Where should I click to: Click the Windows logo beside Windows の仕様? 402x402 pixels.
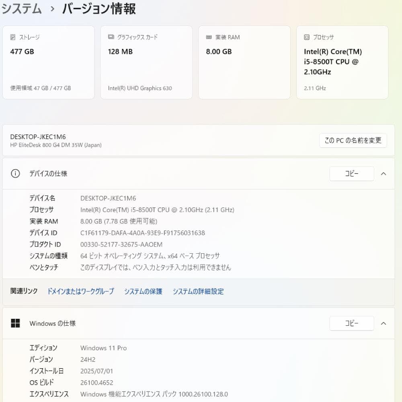(16, 323)
